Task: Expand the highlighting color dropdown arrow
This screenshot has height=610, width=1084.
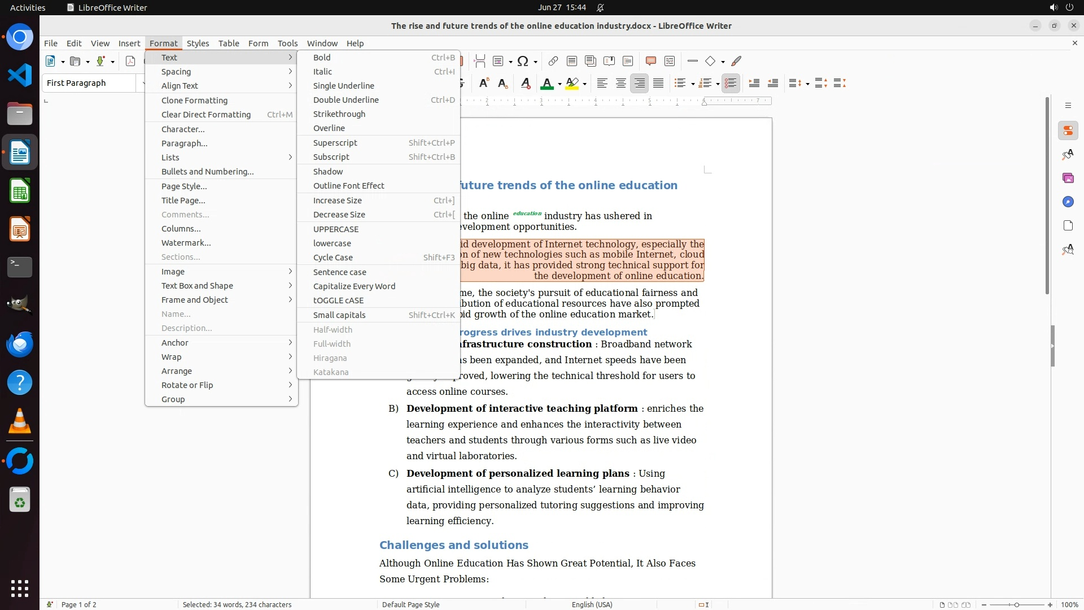Action: coord(585,84)
